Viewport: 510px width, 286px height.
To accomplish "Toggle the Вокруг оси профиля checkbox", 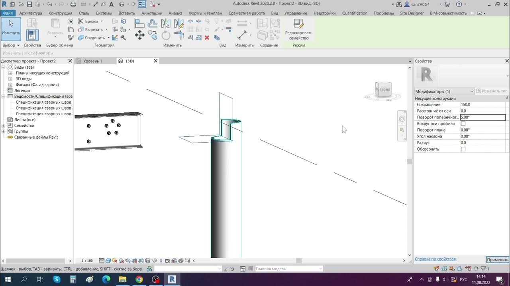I will coord(463,124).
